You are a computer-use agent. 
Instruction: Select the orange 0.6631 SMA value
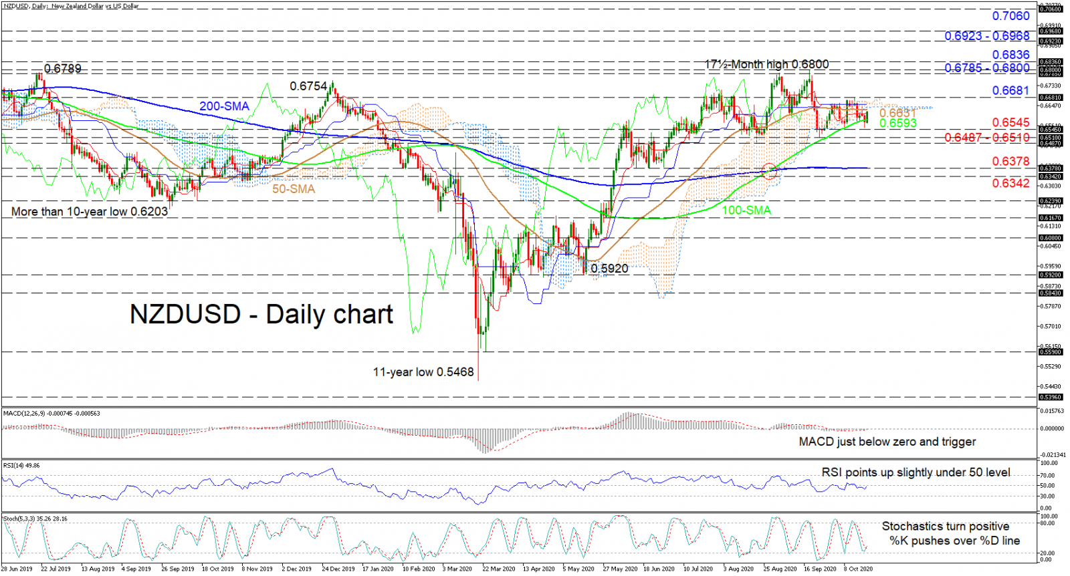point(897,114)
